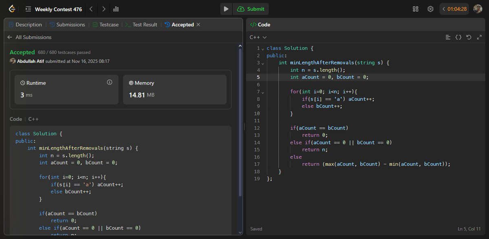Collapse the function fold arrow at line 3
The height and width of the screenshot is (239, 489).
pos(263,63)
